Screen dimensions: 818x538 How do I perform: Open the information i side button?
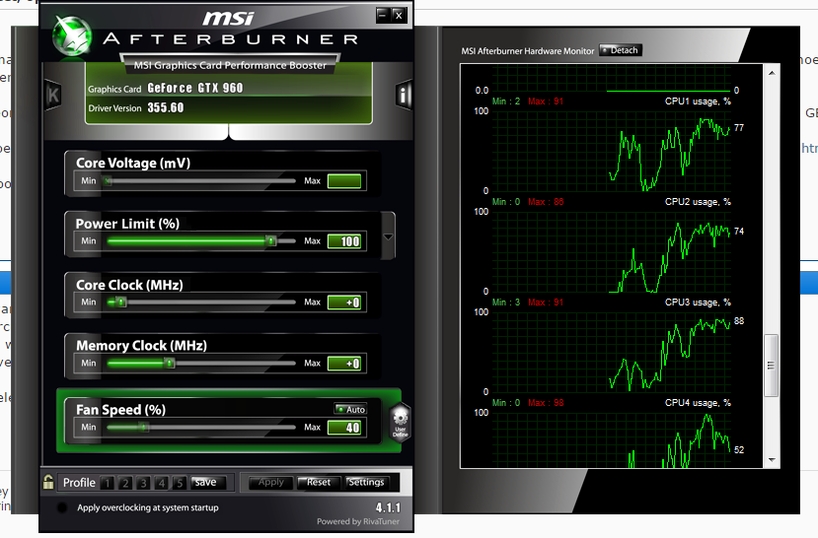coord(403,95)
